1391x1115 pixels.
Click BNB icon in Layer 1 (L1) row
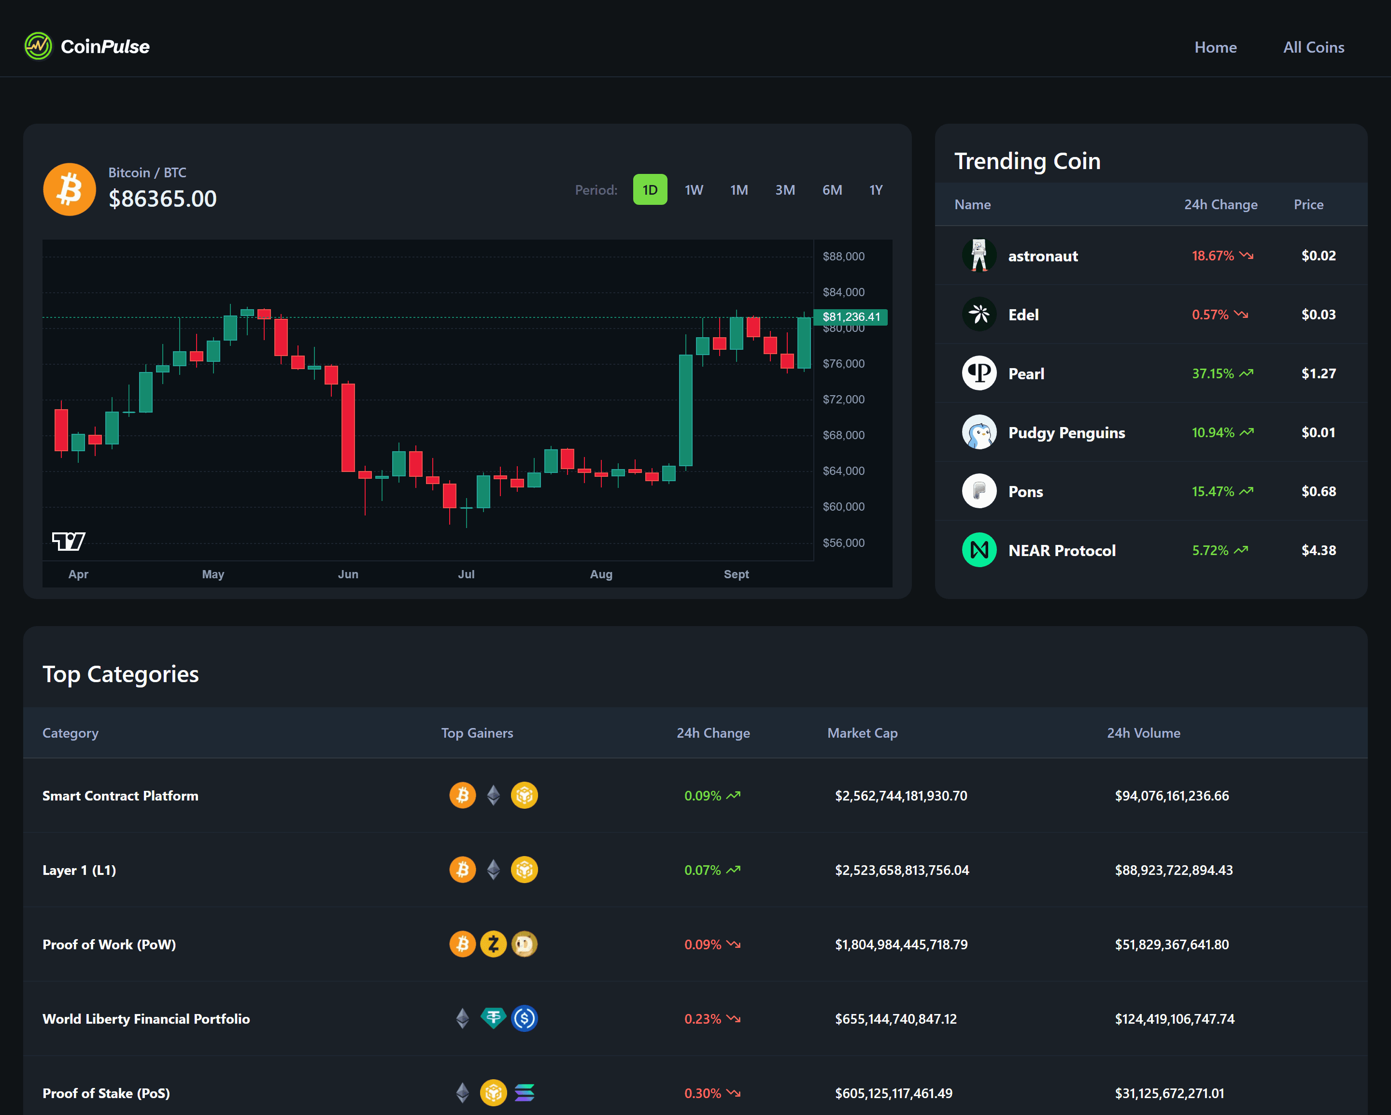(x=525, y=870)
